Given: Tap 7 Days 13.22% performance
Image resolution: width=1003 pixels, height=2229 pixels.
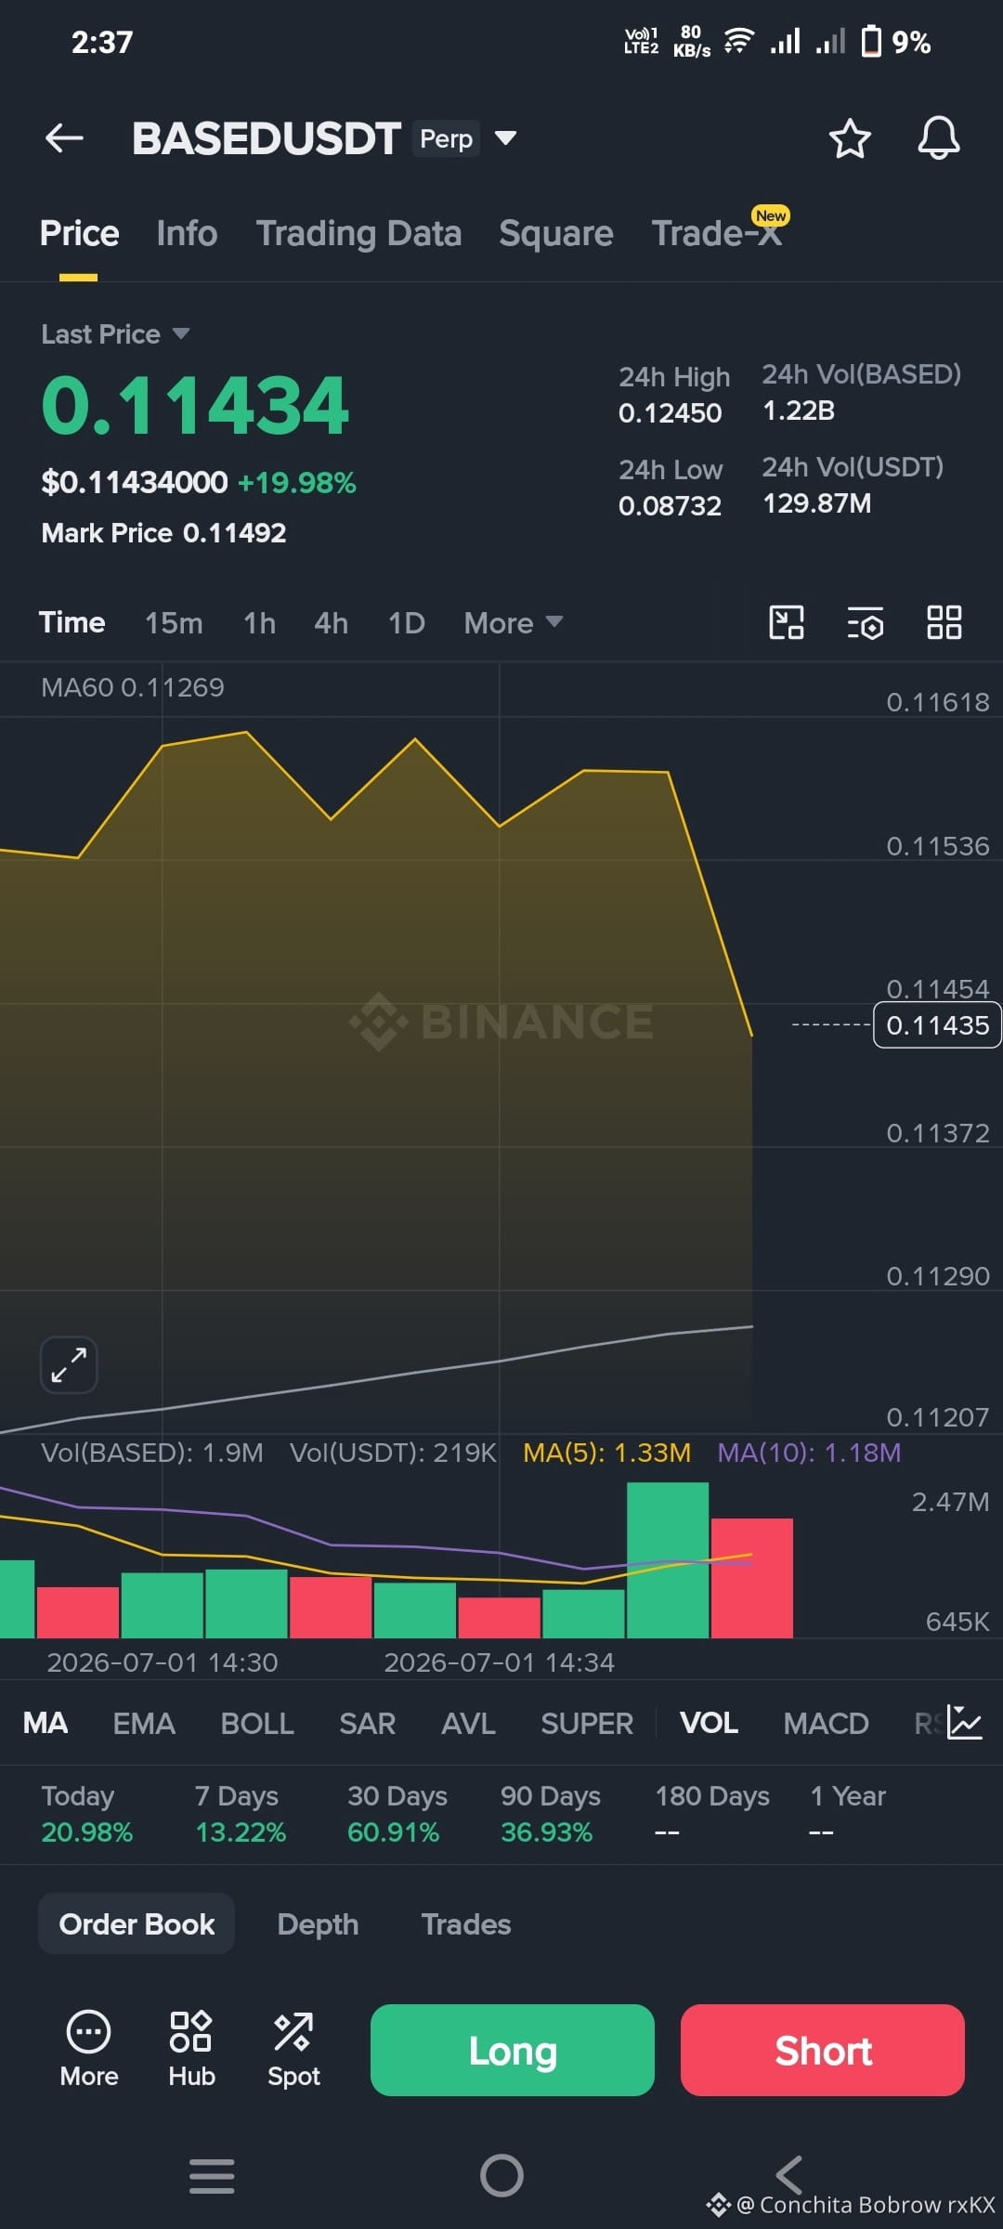Looking at the screenshot, I should point(240,1814).
